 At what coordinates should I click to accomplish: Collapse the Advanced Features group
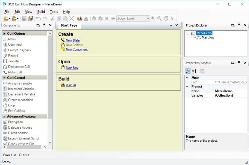pyautogui.click(x=4, y=117)
